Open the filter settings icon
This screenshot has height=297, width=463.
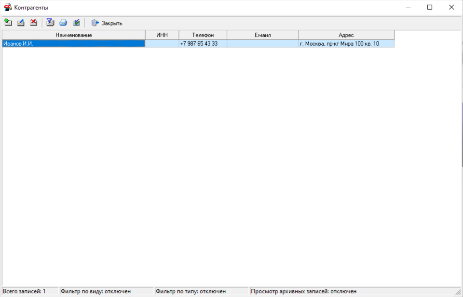pyautogui.click(x=50, y=23)
